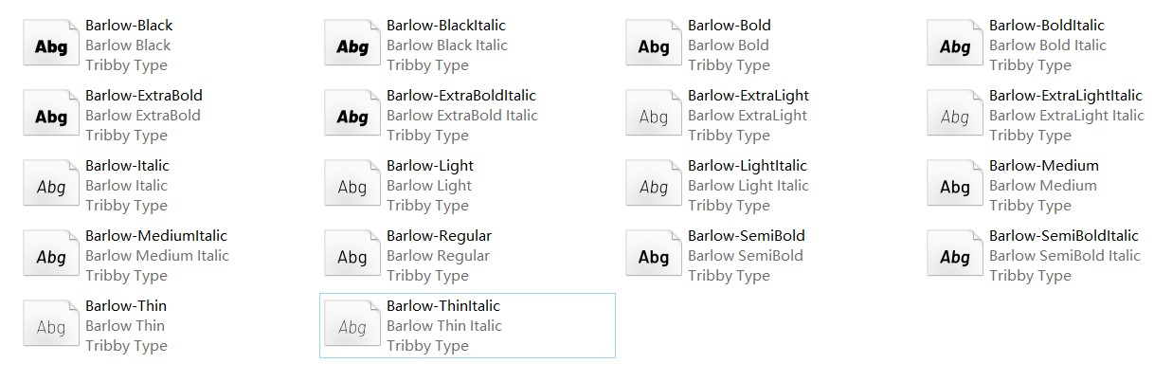Click the Barlow-Italic font file icon
The width and height of the screenshot is (1172, 382).
click(x=51, y=186)
